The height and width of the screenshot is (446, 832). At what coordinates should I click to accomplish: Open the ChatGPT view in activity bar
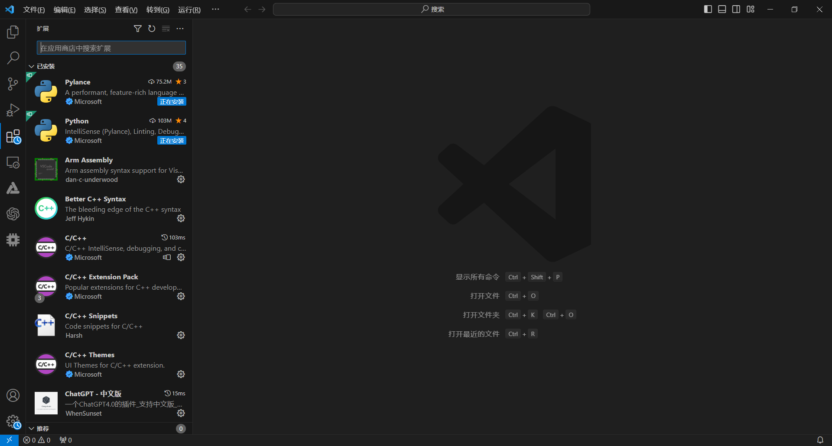click(x=13, y=214)
